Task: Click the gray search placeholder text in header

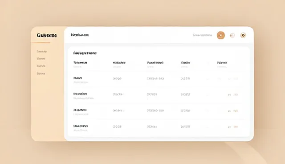Action: coord(202,35)
